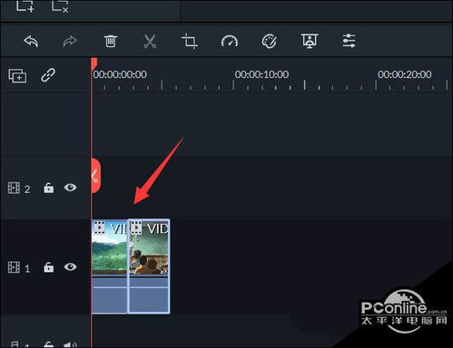This screenshot has width=453, height=348.
Task: Click the add folder icon top left
Action: 25,6
